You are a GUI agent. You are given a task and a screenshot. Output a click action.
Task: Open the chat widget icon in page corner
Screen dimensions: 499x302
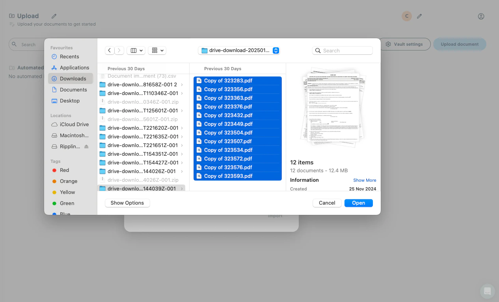[x=488, y=291]
